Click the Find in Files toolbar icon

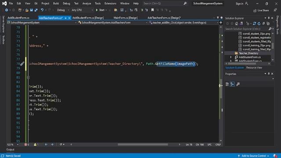point(116,10)
